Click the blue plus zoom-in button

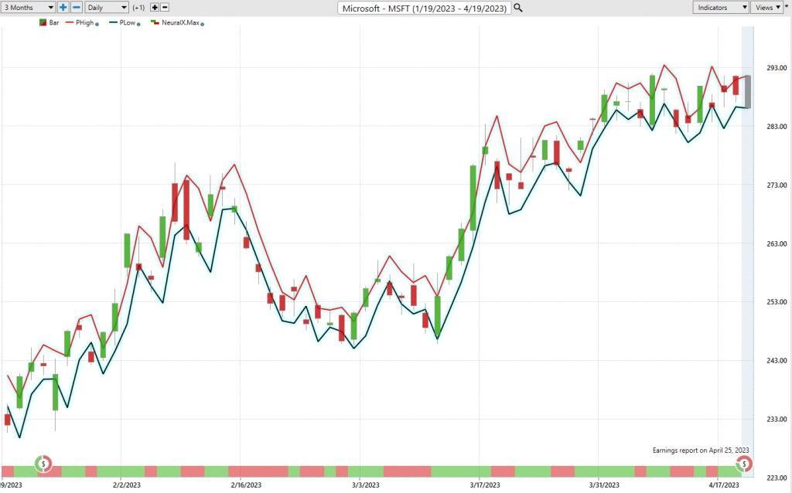click(63, 8)
